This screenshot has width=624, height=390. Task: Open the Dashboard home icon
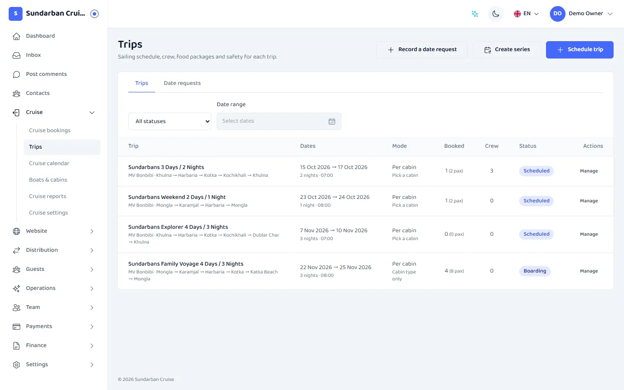16,36
